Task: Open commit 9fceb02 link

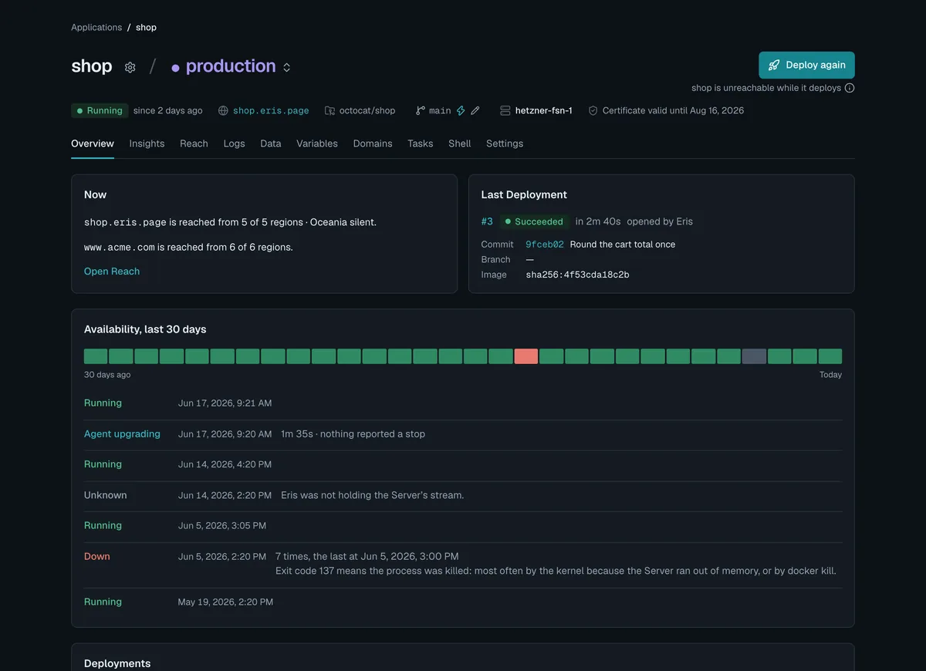Action: pyautogui.click(x=545, y=244)
